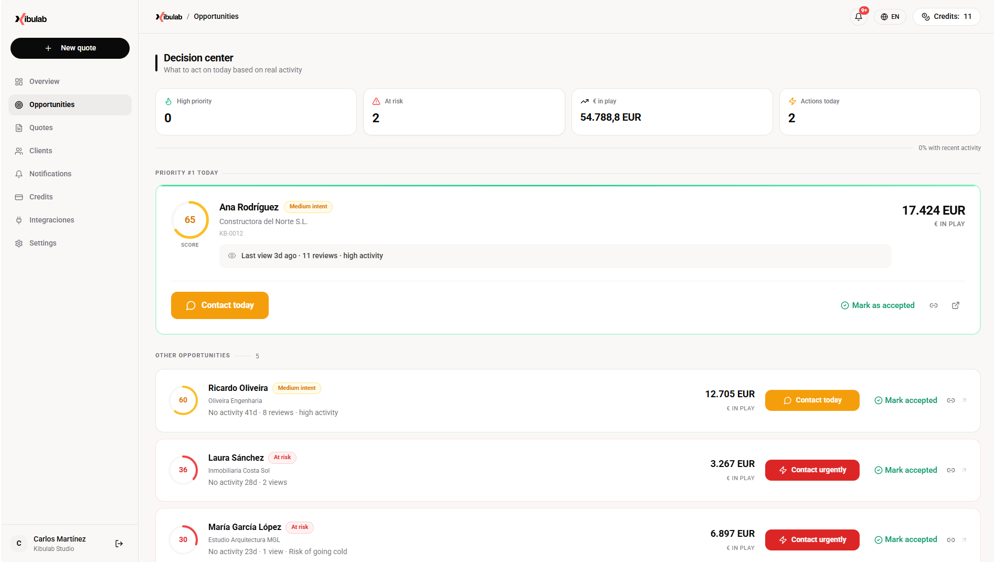Open the Credits section in the sidebar
Viewport: 994px width, 562px height.
pyautogui.click(x=40, y=197)
